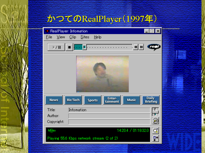Click the empty Author field
205x153 pixels.
(109, 116)
